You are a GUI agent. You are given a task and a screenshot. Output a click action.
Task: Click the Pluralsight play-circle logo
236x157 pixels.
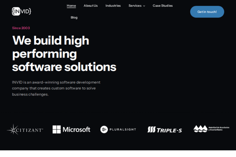pos(104,129)
